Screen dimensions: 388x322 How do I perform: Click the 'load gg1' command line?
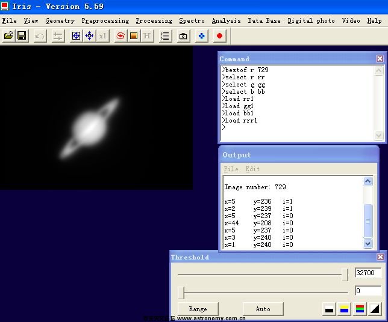(238, 106)
